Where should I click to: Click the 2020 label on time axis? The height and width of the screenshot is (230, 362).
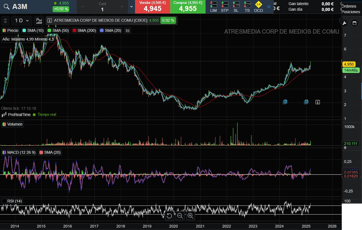[x=173, y=226]
